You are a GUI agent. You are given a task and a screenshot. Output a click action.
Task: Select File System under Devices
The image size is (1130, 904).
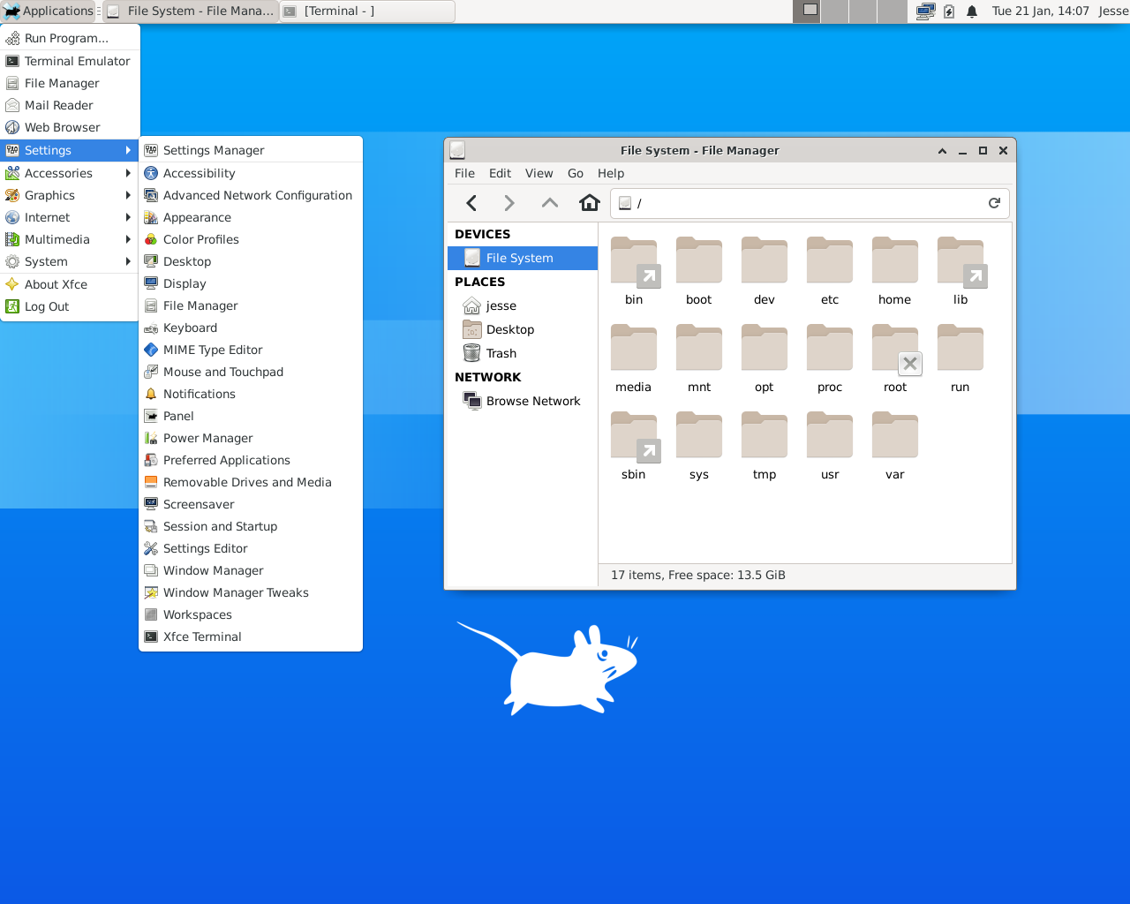coord(523,258)
